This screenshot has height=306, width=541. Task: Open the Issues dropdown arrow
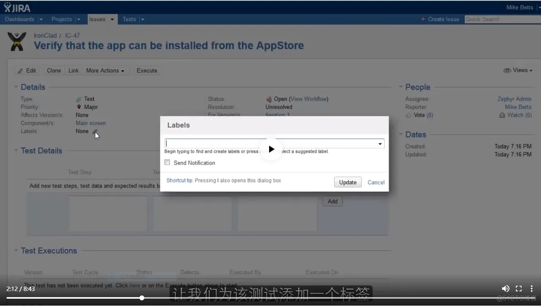tap(112, 19)
